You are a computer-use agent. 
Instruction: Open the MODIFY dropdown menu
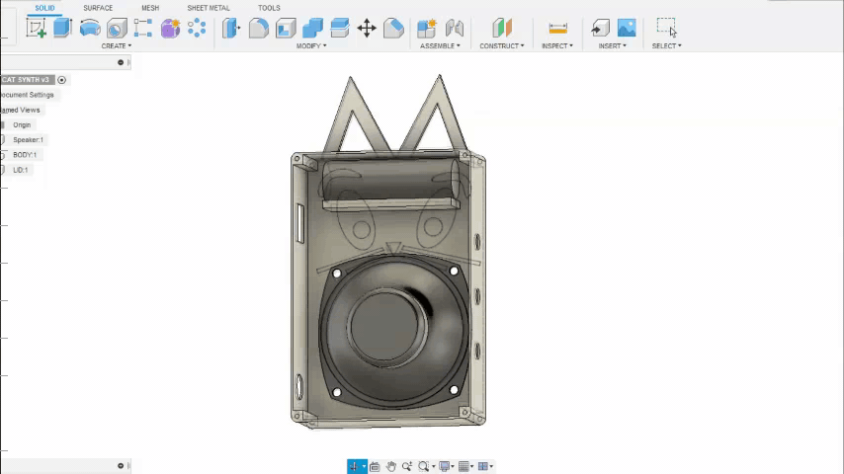click(x=311, y=45)
